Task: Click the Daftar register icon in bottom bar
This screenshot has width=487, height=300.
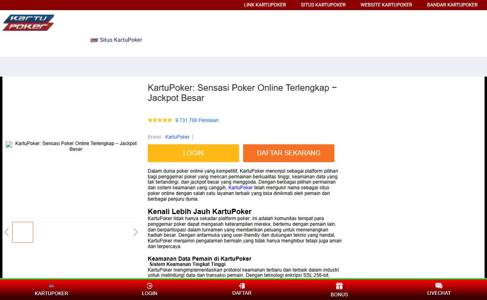Action: (x=242, y=286)
